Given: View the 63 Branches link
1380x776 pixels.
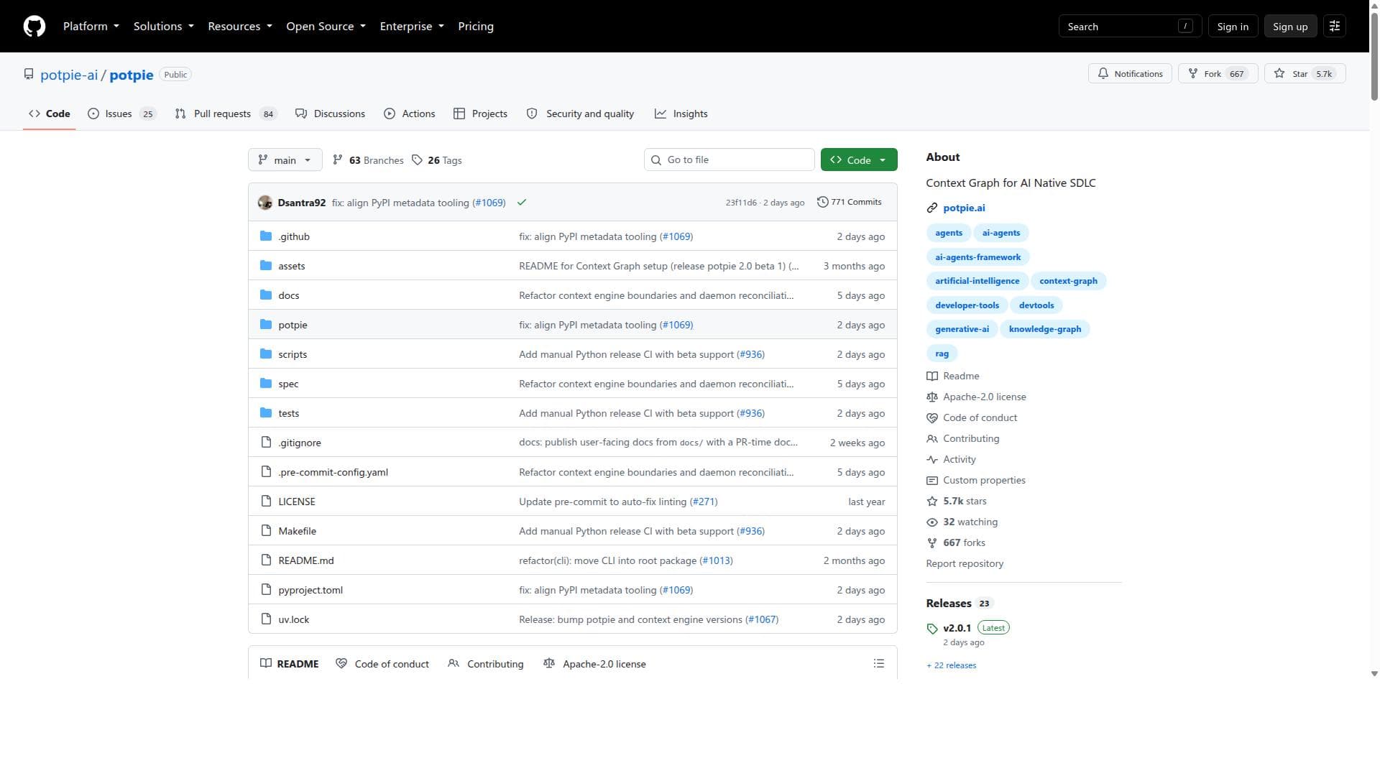Looking at the screenshot, I should tap(368, 160).
